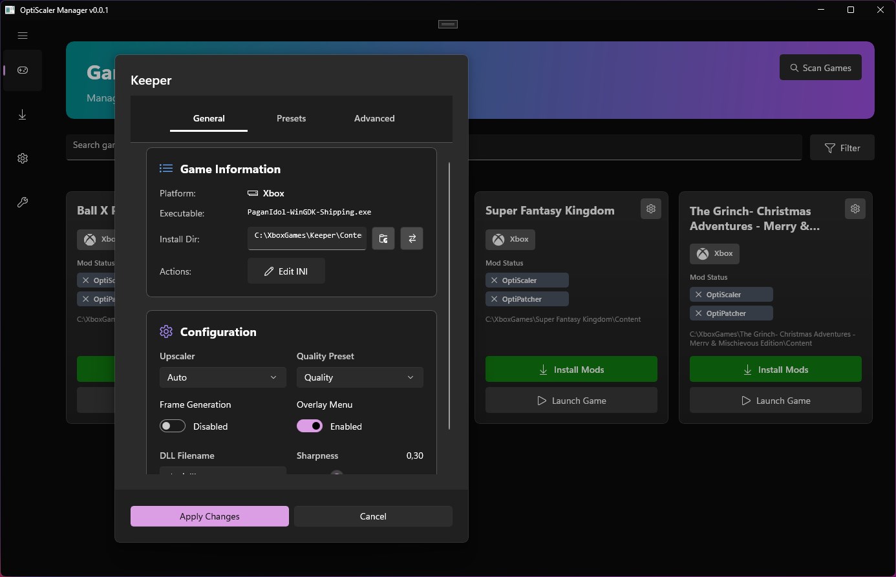Select the Games controller sidebar icon

point(23,70)
